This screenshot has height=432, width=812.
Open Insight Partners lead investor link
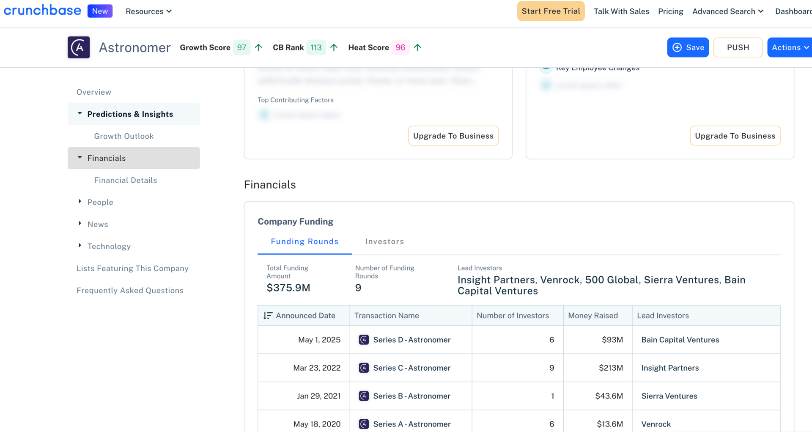(496, 280)
